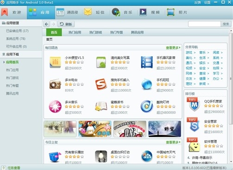Viewport: 233px width, 170px height.
Task: Click the 桌面白炽灯动 bulb icon
Action: click(x=101, y=157)
